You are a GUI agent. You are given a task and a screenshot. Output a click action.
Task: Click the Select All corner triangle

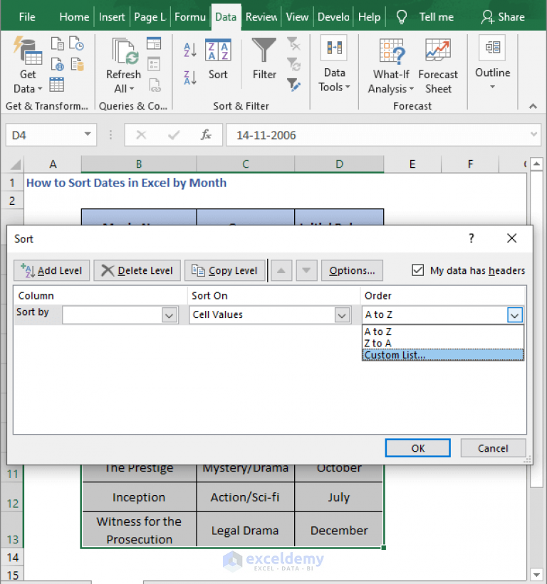pos(15,164)
